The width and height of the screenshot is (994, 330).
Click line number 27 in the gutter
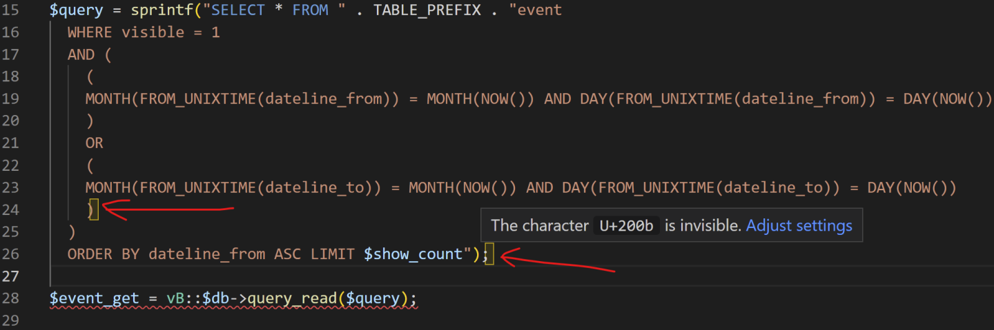[10, 276]
